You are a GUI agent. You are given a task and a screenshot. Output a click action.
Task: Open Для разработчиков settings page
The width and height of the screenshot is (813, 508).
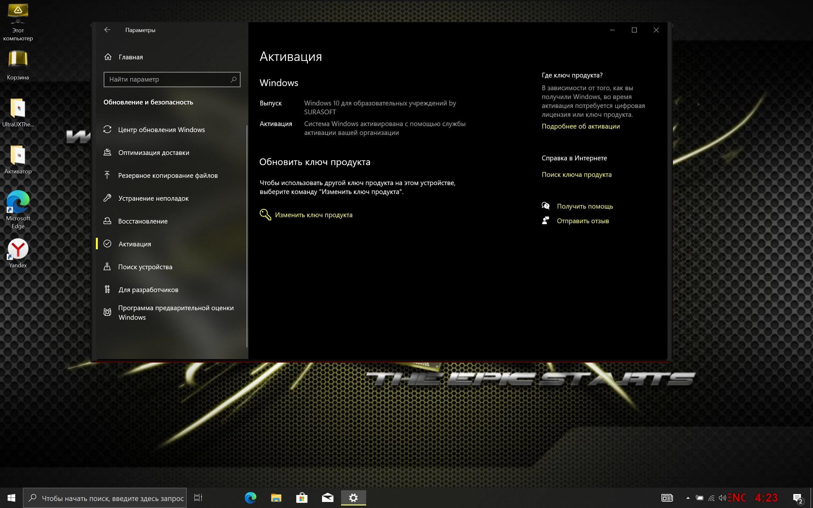coord(148,290)
